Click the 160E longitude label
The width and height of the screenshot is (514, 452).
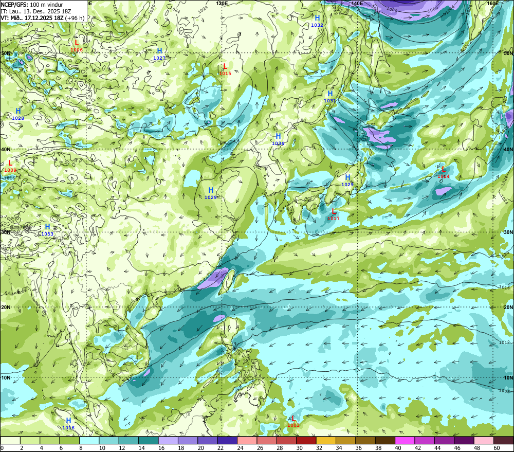click(493, 3)
